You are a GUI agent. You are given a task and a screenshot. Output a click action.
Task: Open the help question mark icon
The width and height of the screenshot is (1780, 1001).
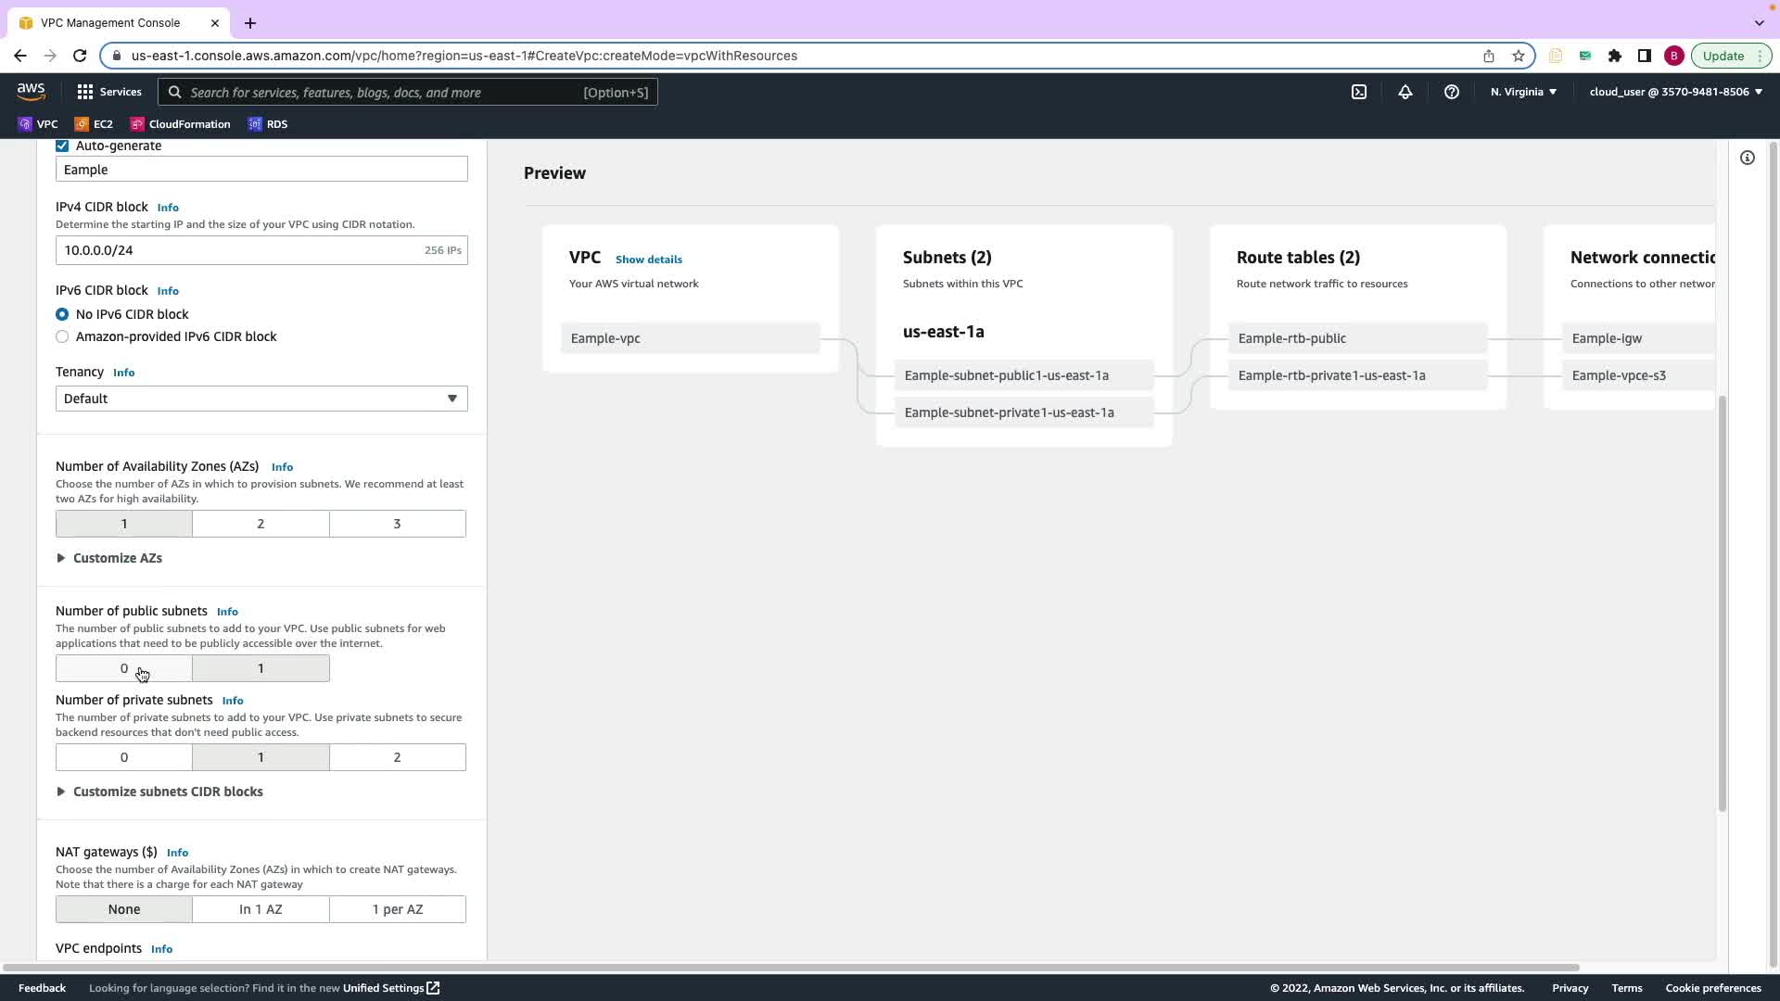pos(1451,92)
